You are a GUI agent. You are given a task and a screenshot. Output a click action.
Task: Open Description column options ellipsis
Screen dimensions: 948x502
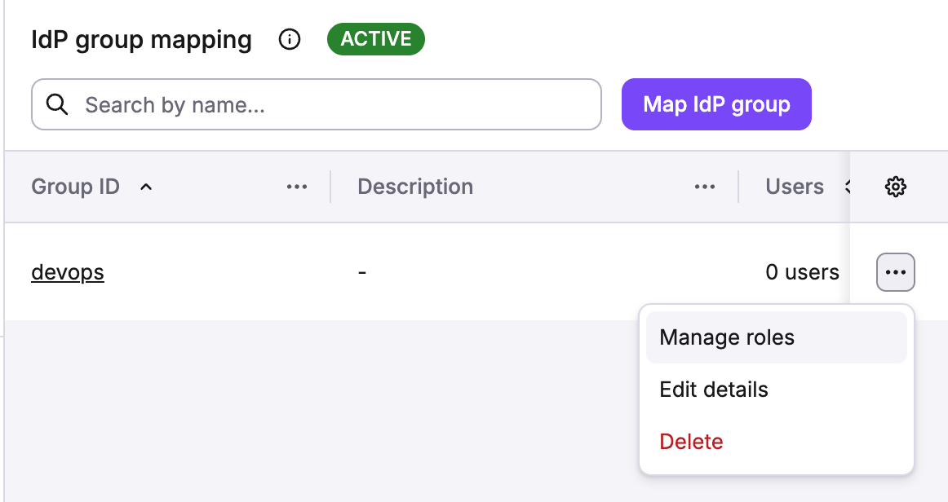coord(705,187)
